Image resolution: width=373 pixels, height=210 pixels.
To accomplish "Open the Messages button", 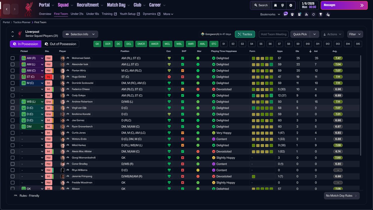I will [344, 5].
